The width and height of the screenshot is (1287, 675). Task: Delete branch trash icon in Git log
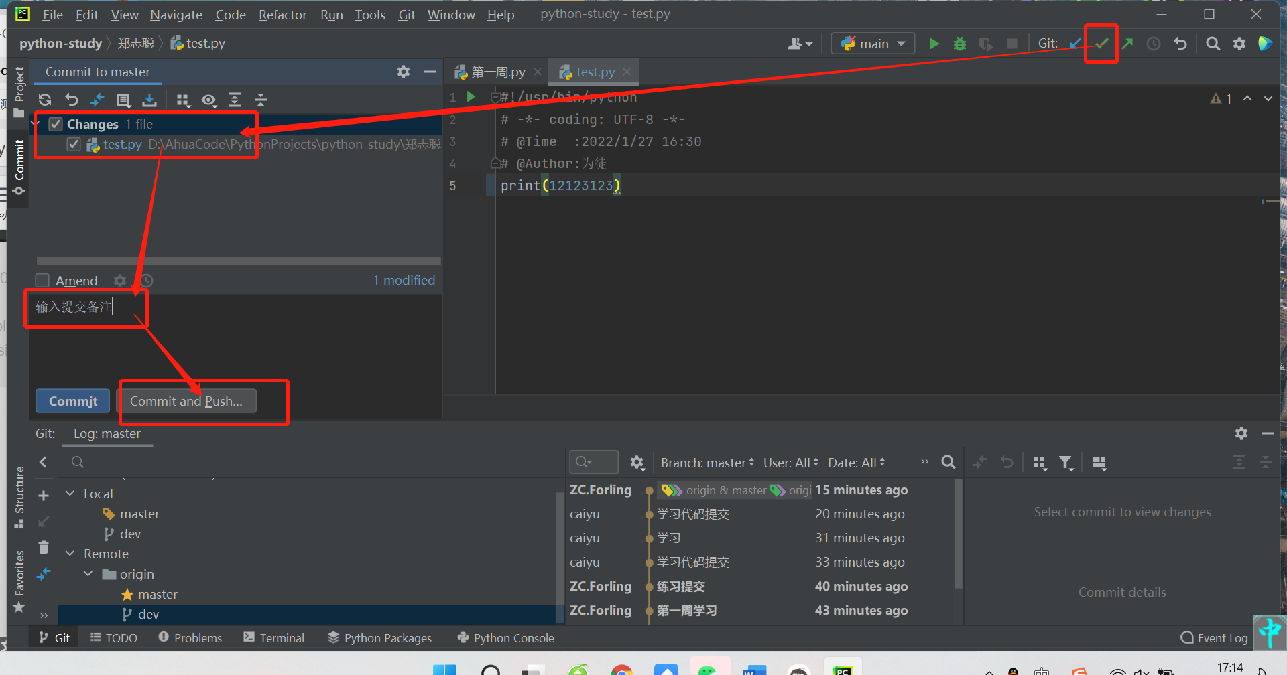(44, 548)
